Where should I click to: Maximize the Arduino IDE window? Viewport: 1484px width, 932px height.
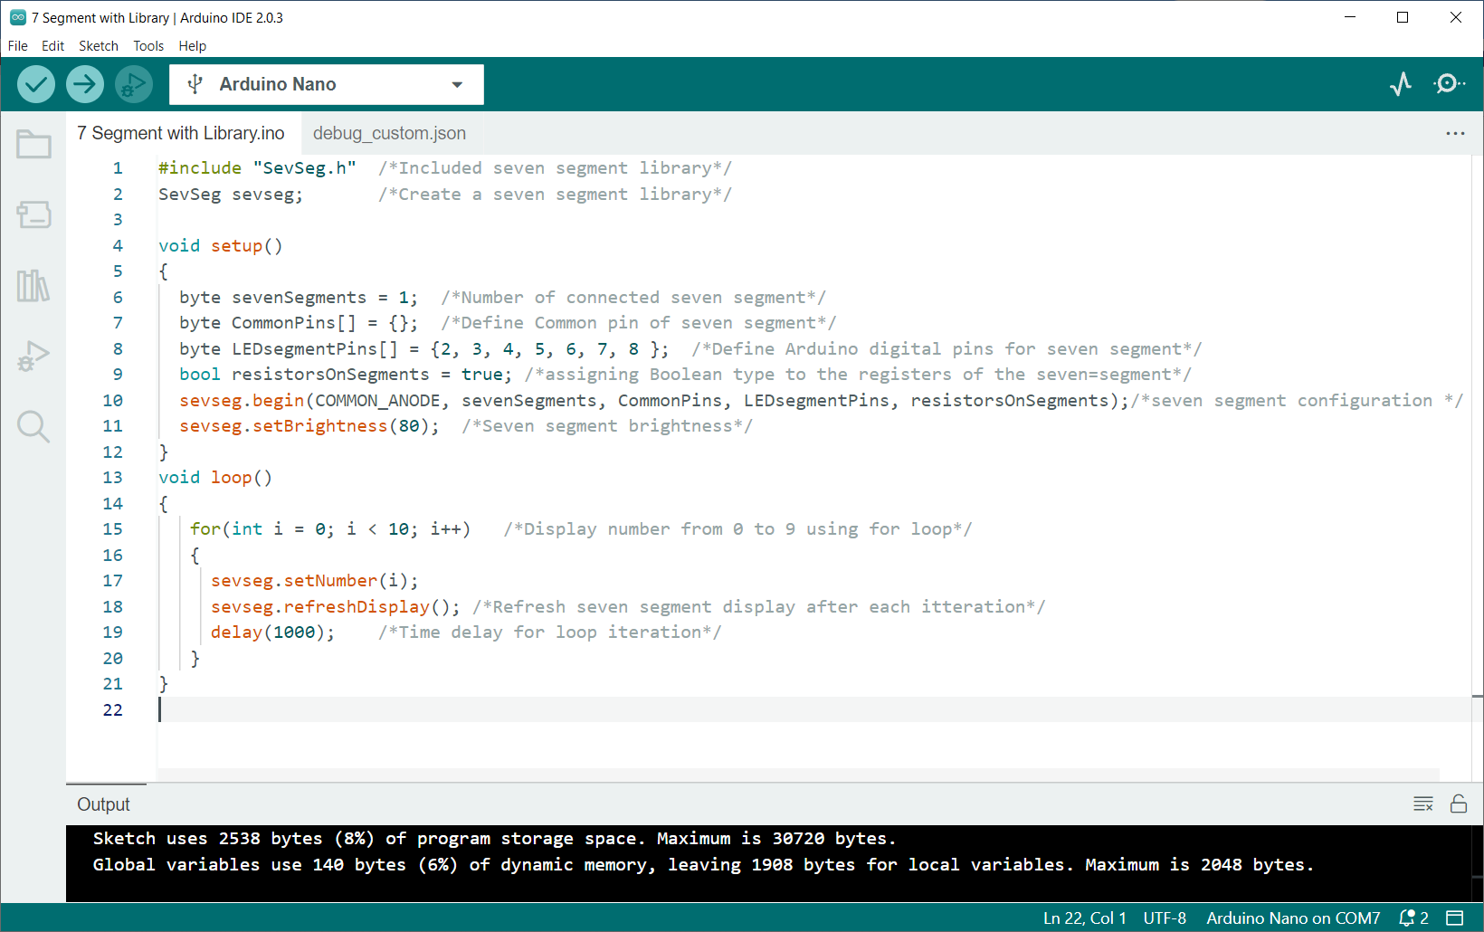1403,17
